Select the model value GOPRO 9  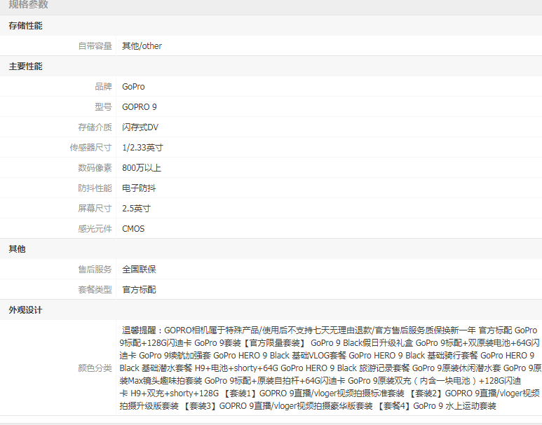(x=140, y=107)
